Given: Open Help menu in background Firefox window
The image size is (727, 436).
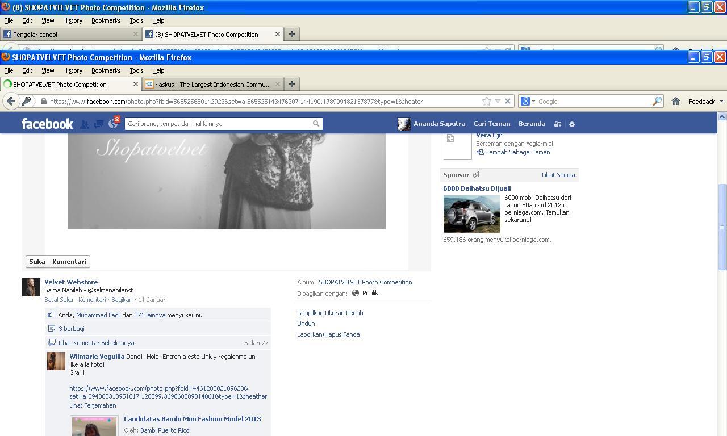Looking at the screenshot, I should click(158, 20).
